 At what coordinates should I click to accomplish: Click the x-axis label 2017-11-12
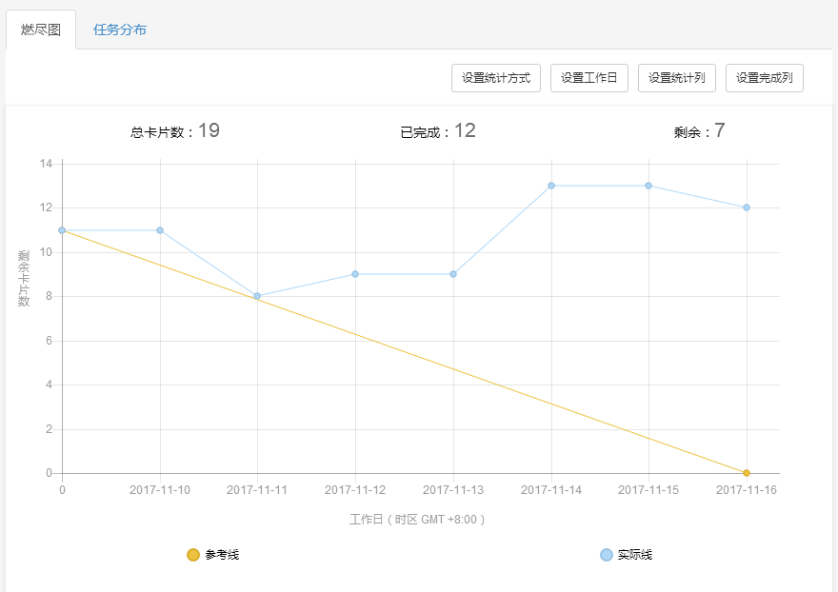click(355, 490)
